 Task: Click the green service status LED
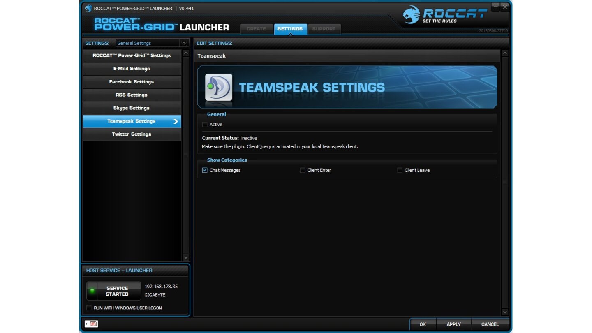(92, 291)
